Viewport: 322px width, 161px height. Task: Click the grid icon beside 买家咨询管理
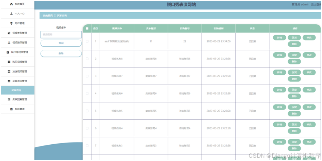(x=9, y=81)
